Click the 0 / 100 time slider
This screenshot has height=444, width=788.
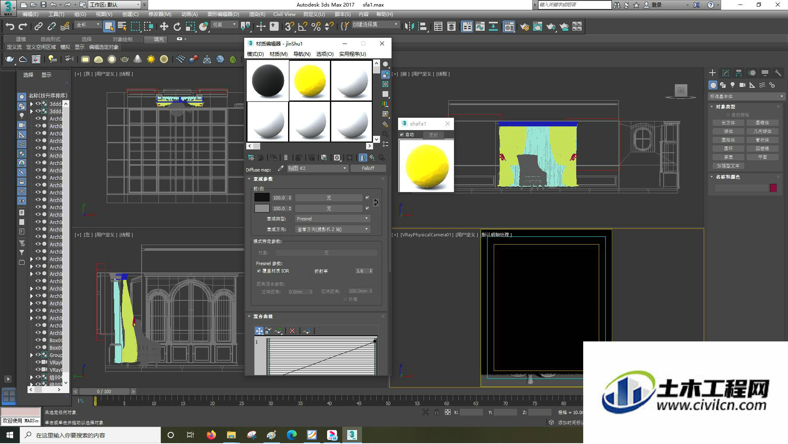(x=104, y=391)
